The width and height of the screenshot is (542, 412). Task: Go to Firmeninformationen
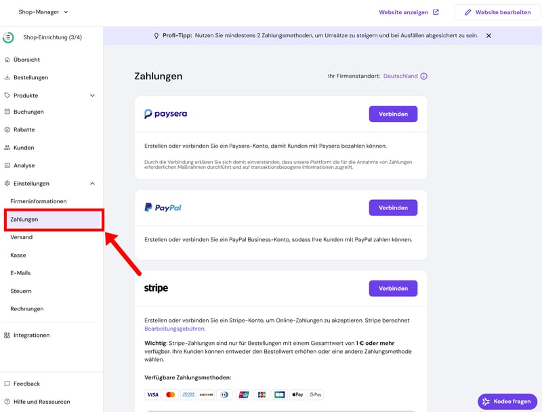click(x=39, y=201)
